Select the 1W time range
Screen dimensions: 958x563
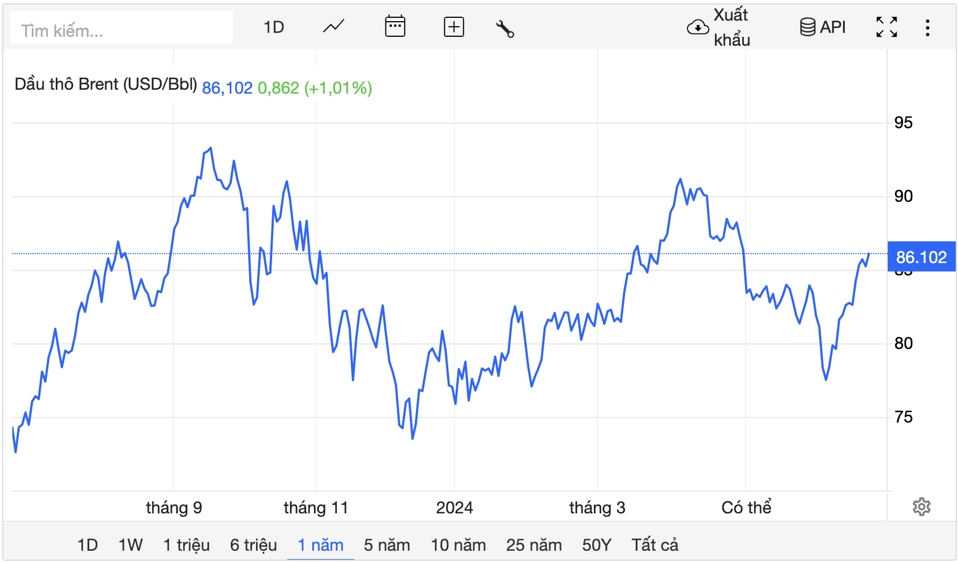pos(130,545)
